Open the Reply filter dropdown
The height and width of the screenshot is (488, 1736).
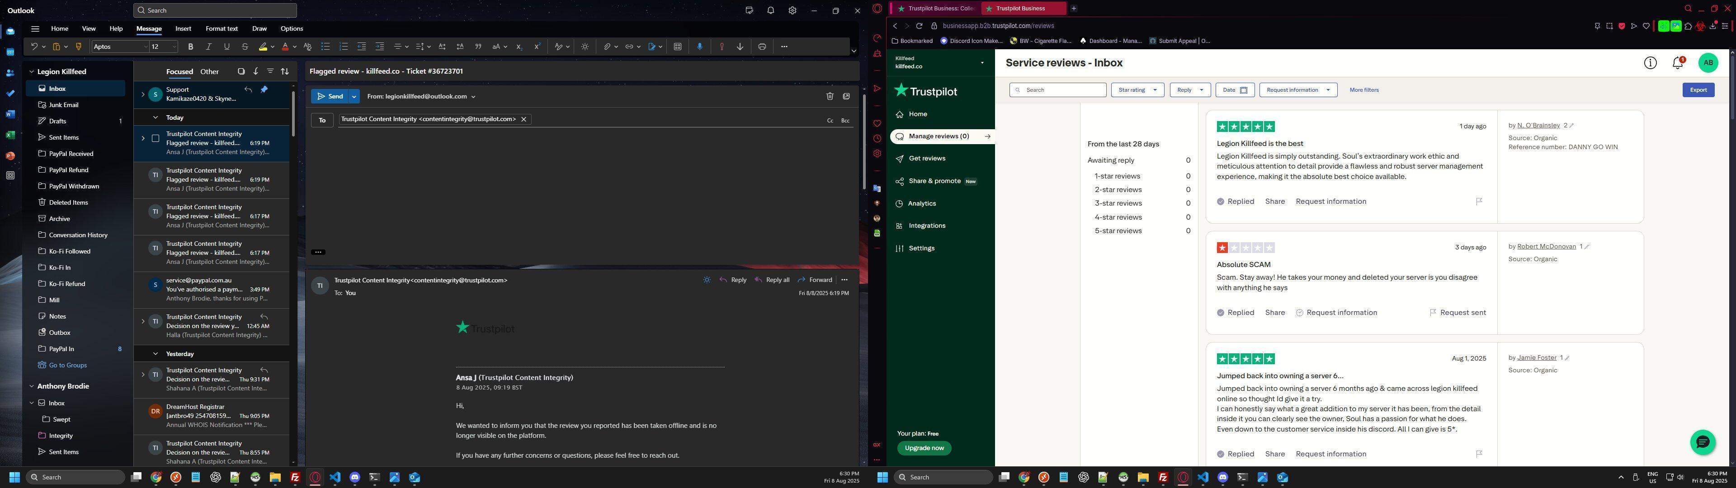pyautogui.click(x=1190, y=89)
